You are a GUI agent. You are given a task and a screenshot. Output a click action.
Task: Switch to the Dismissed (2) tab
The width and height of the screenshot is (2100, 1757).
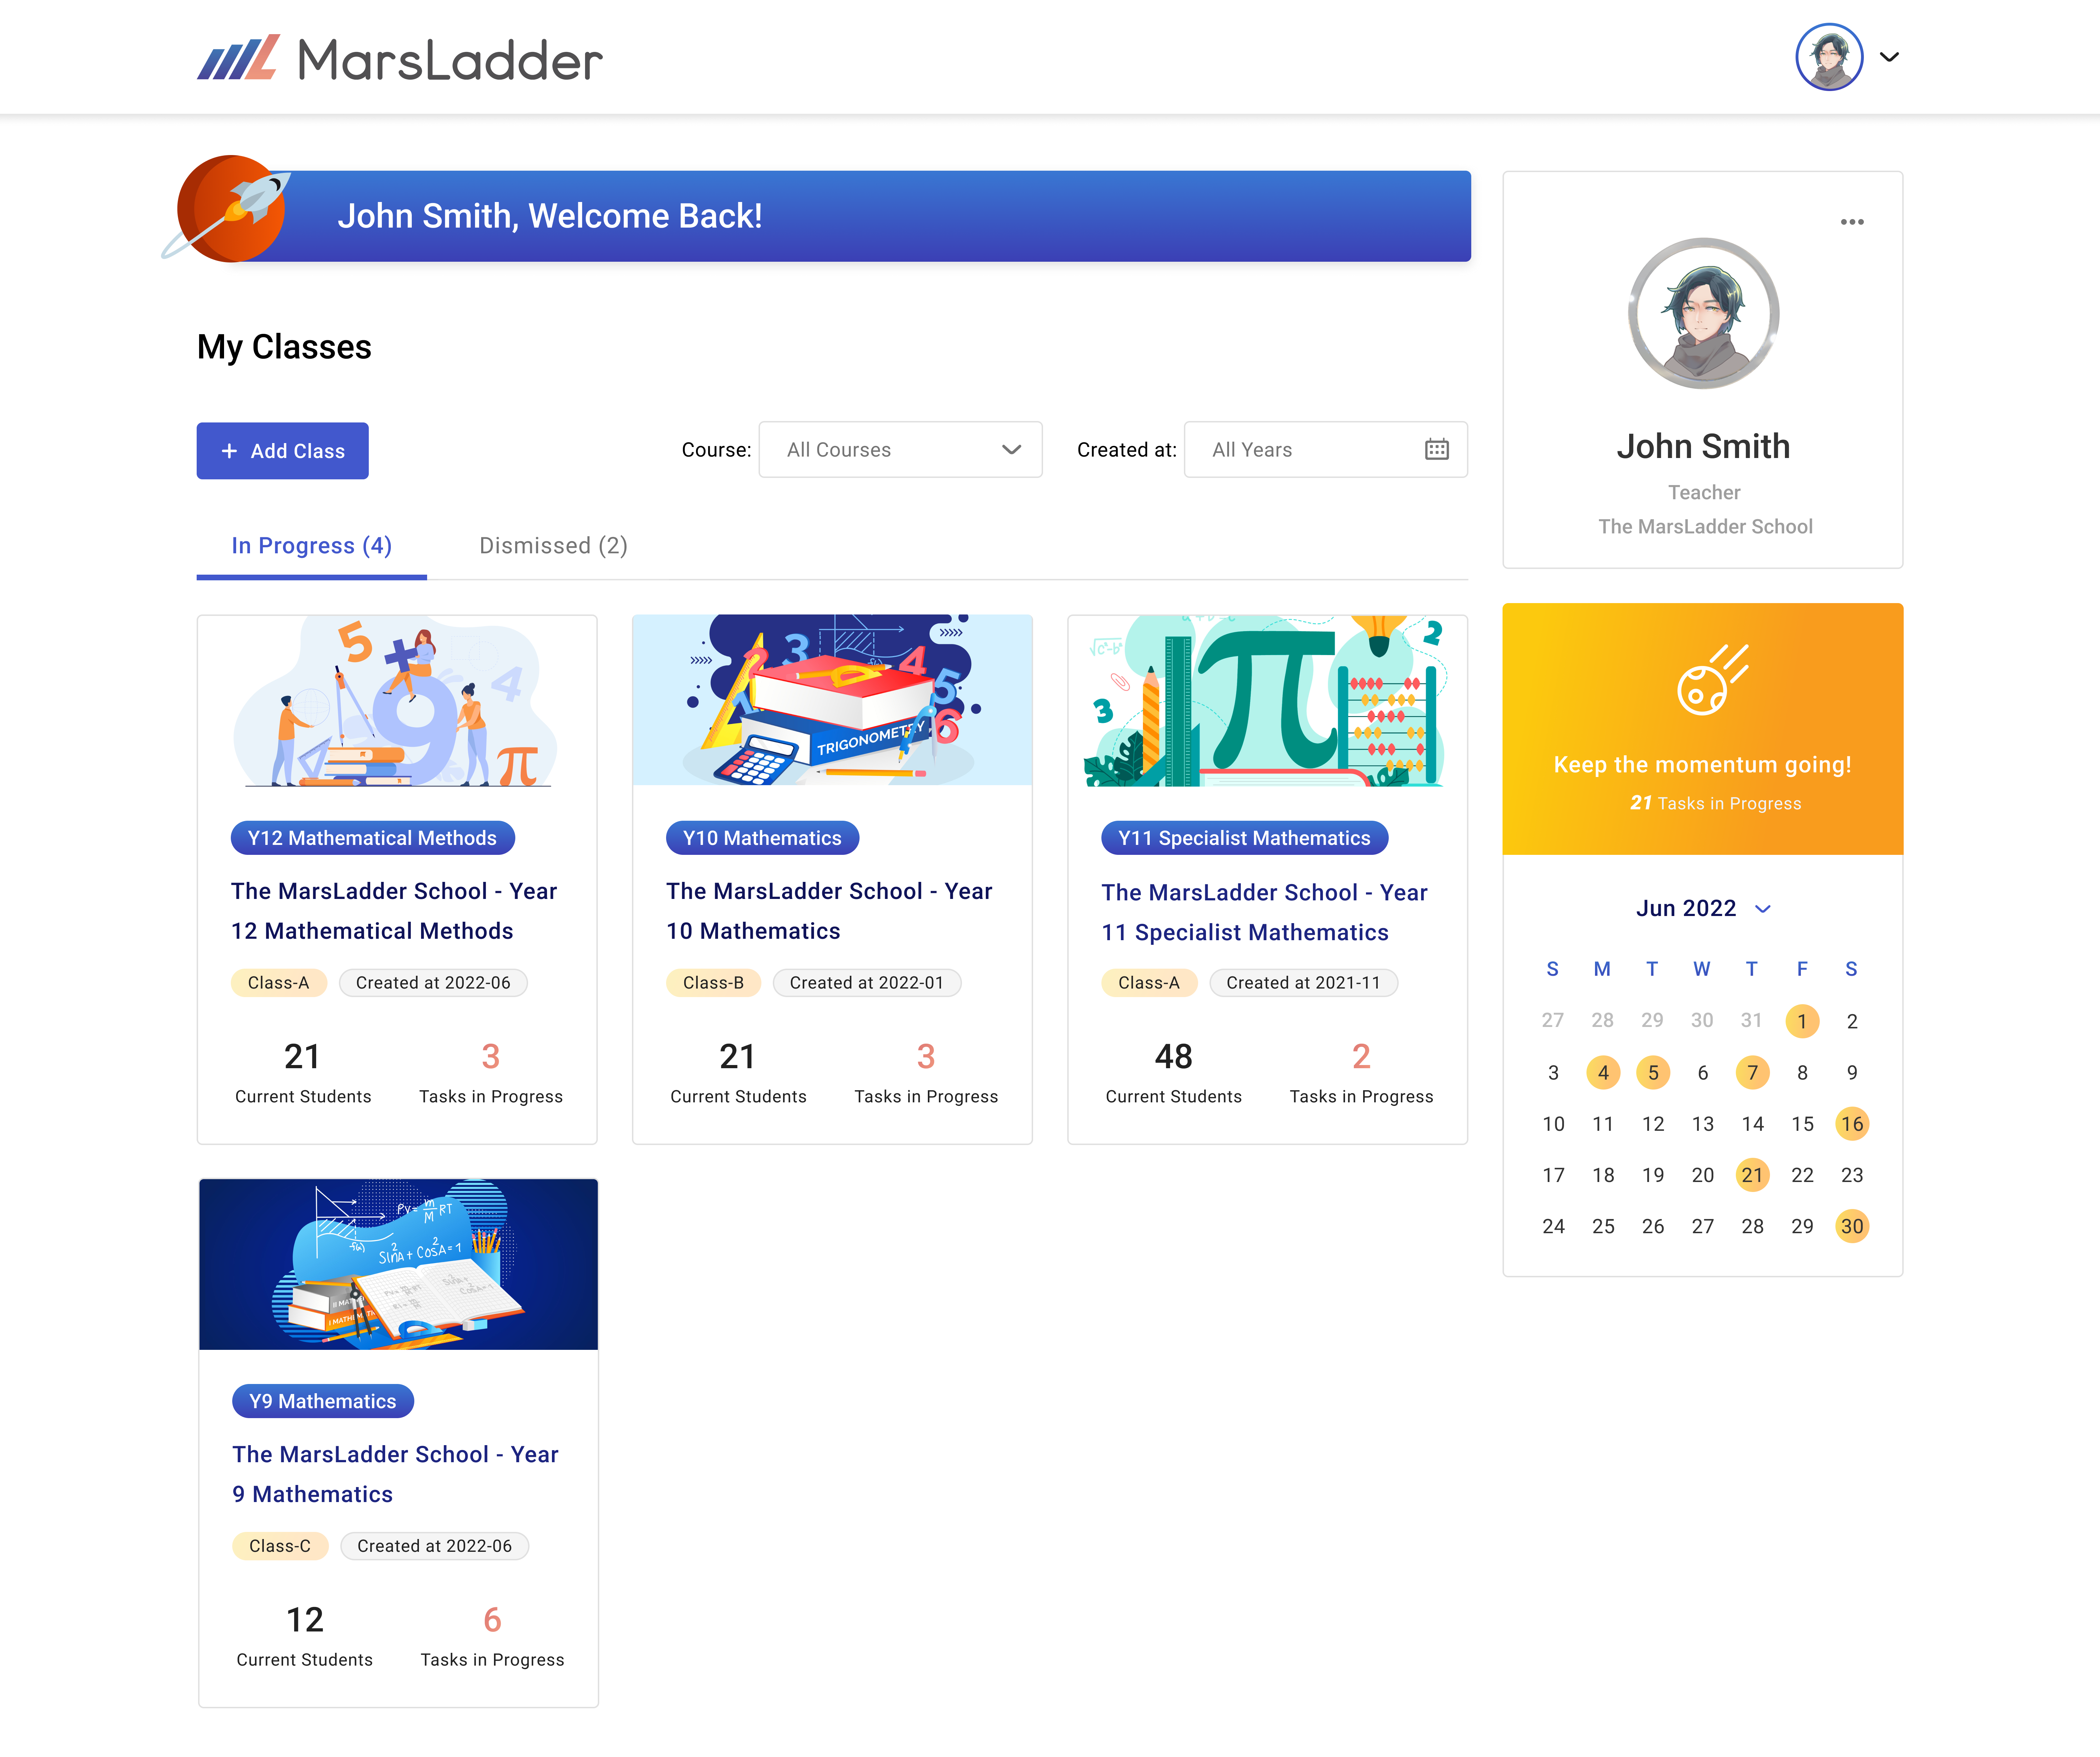tap(553, 546)
